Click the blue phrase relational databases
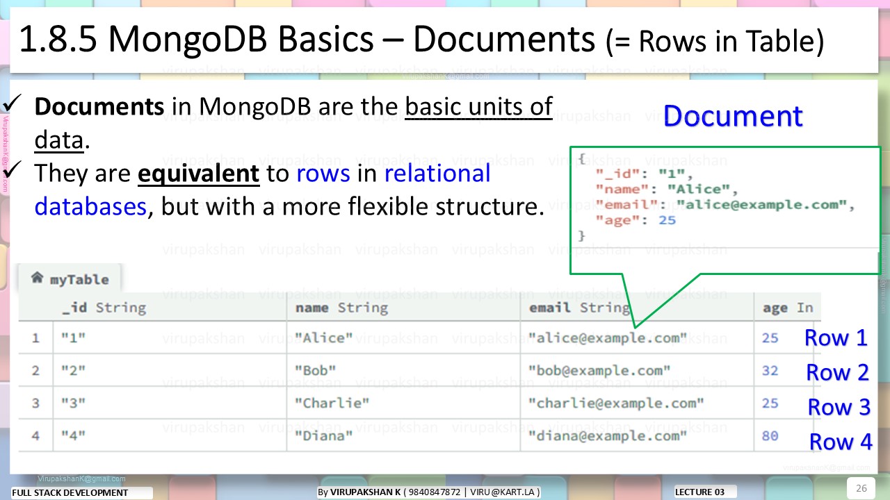 pos(263,190)
